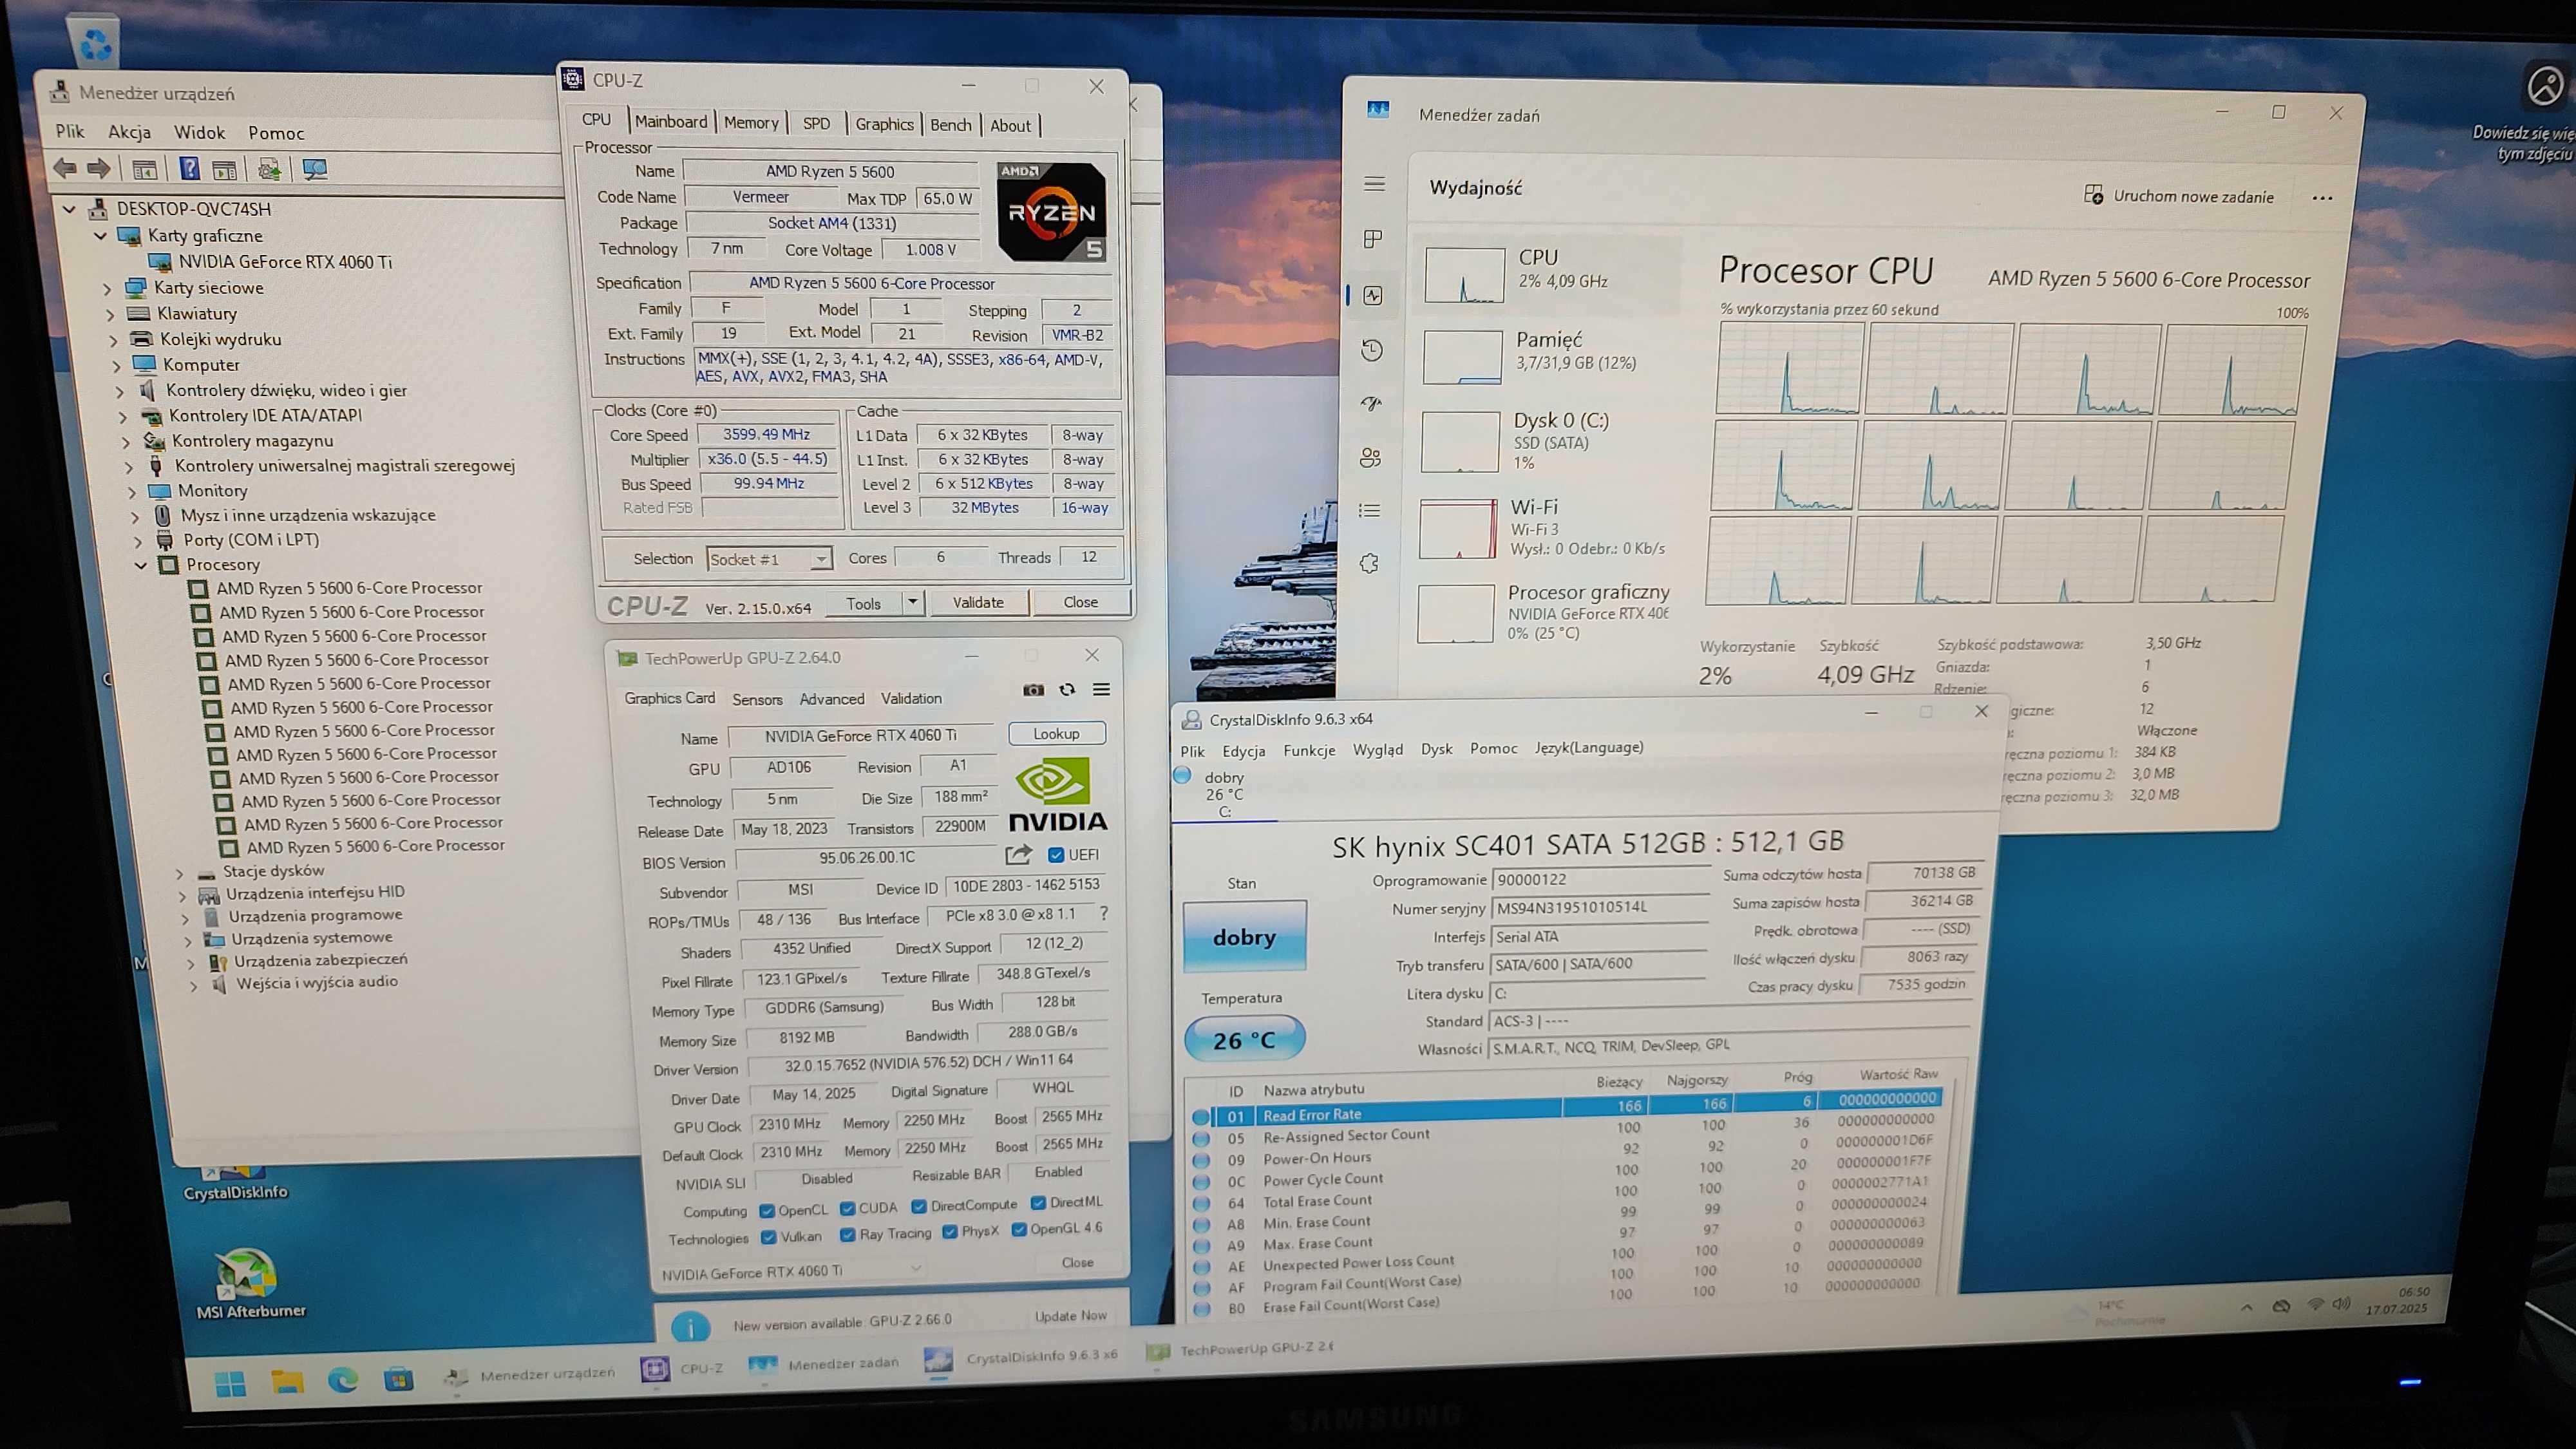Toggle the DirectML checkbox in GPU-Z

pos(1038,1202)
